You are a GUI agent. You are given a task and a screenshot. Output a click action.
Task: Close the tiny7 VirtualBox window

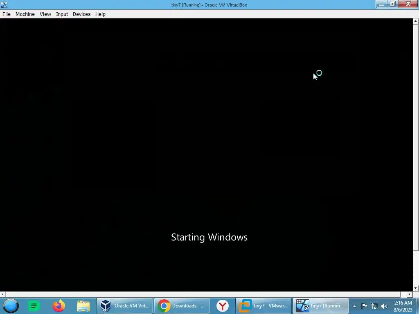point(408,4)
